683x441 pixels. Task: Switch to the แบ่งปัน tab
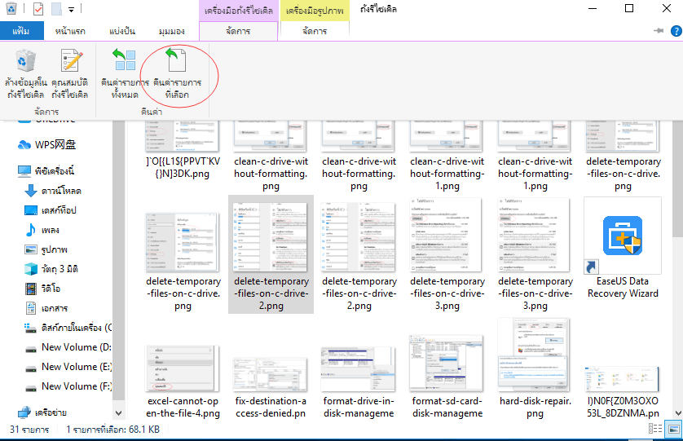point(122,31)
